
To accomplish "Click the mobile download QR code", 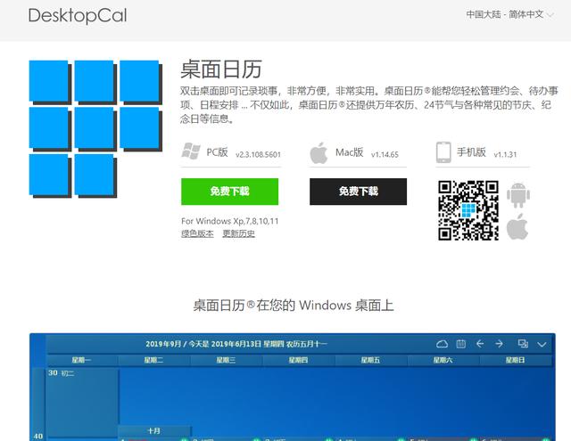I will click(468, 210).
